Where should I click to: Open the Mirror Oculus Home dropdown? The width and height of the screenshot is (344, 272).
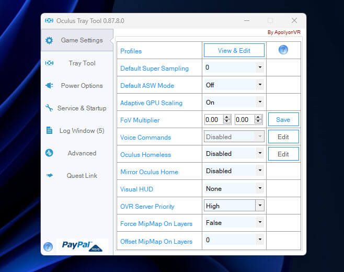(234, 171)
